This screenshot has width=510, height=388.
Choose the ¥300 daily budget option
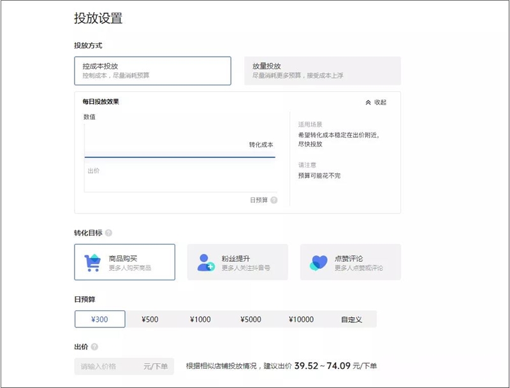[98, 319]
